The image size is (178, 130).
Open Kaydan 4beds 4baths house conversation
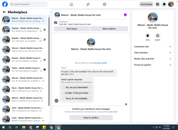(x=24, y=40)
